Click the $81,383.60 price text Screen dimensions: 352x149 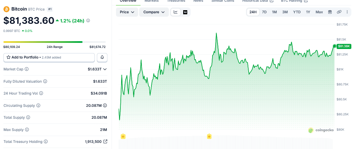click(x=29, y=21)
